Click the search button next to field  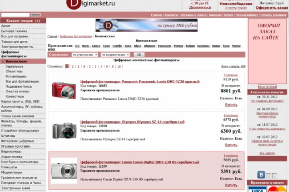tap(36, 15)
